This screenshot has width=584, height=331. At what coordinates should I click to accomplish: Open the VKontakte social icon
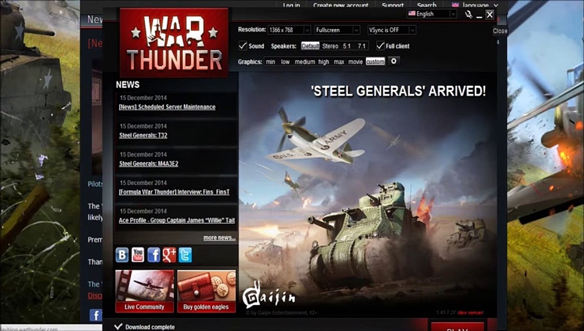[122, 255]
